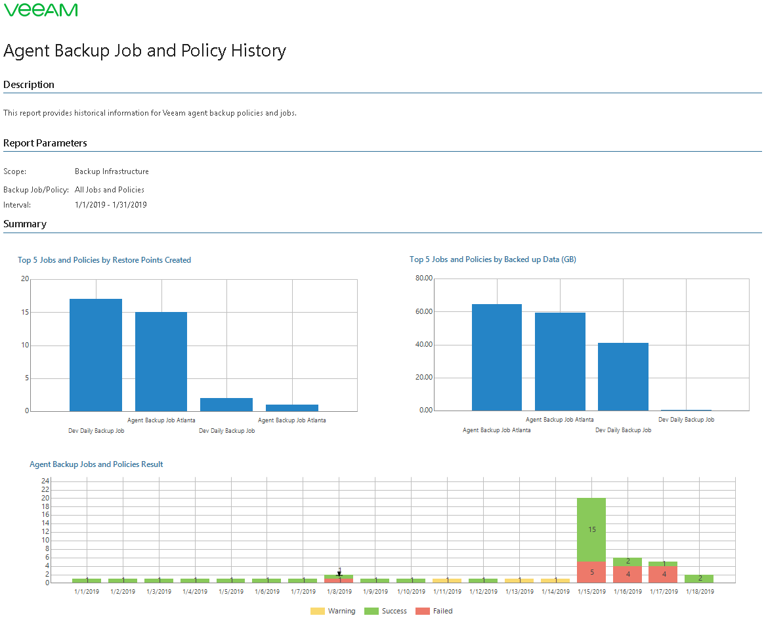Click the red Failed legend swatch
Viewport: 766px width, 622px height.
pyautogui.click(x=423, y=611)
